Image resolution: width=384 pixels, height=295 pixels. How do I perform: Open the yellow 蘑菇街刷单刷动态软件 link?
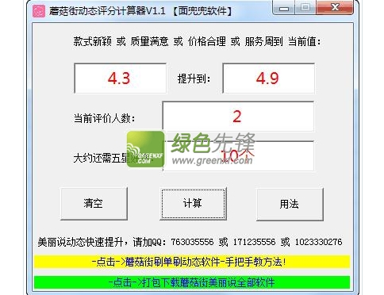pyautogui.click(x=192, y=262)
